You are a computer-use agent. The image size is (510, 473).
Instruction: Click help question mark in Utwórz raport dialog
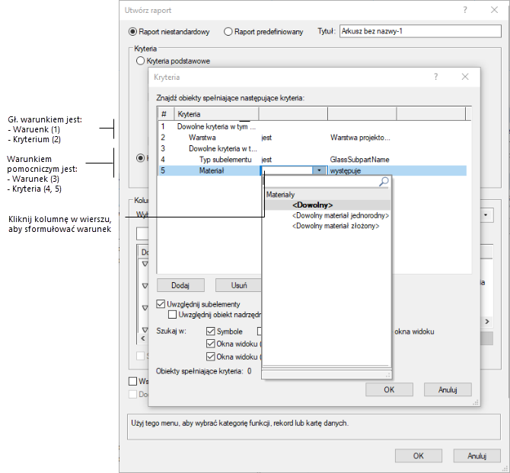coord(464,9)
